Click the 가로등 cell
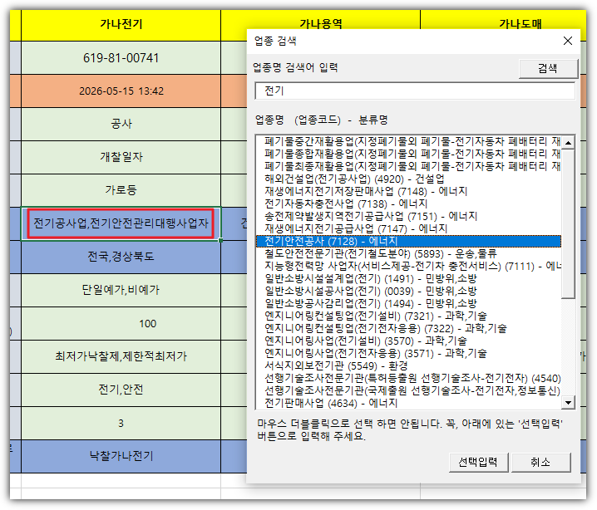597x510 pixels. [121, 190]
